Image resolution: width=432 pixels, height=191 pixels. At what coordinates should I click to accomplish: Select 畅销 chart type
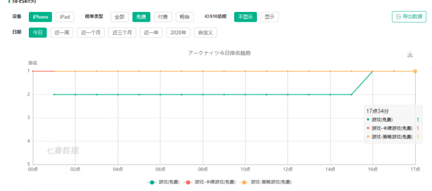click(x=185, y=17)
